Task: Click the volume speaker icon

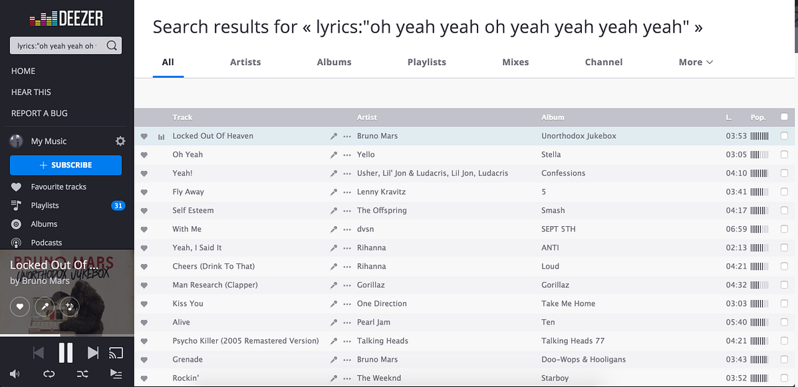Action: [x=15, y=374]
